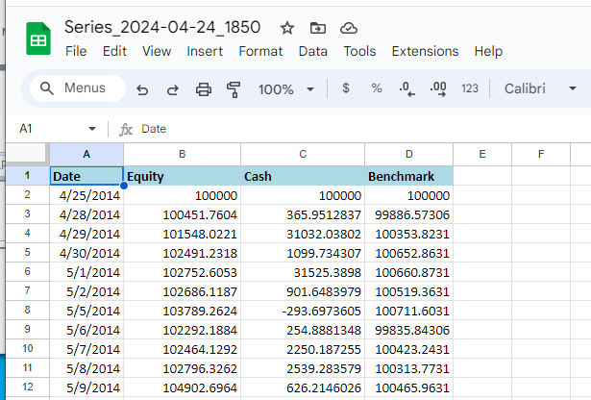
Task: Click the Google Sheets home icon
Action: pos(38,39)
